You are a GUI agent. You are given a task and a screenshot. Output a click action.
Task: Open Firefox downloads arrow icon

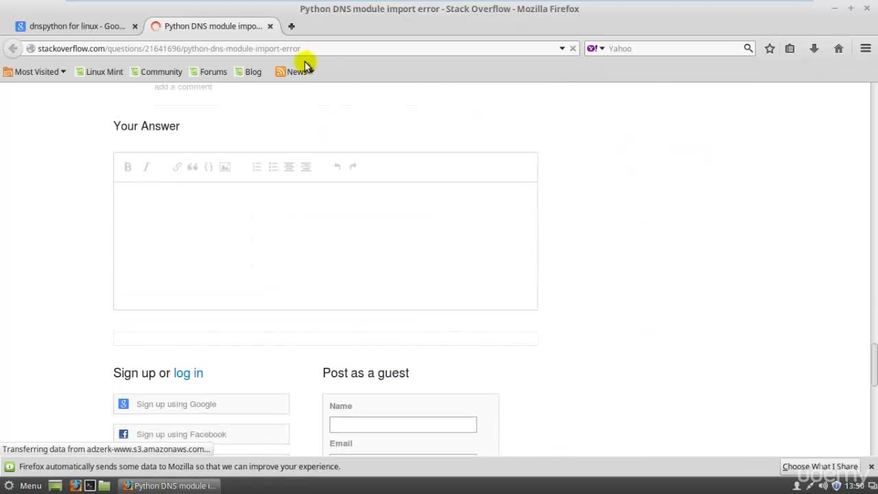click(x=814, y=48)
